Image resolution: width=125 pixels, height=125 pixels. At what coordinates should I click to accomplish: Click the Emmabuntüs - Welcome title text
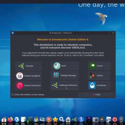(61, 33)
